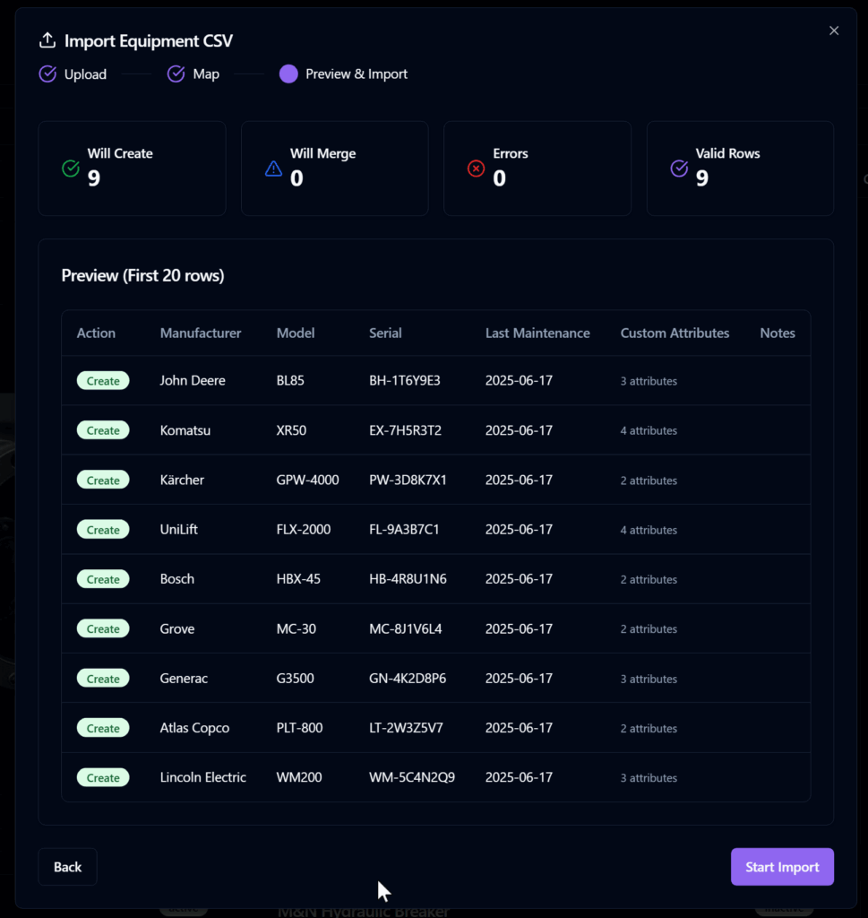Click the Map step checkmark icon
Screen dimensions: 868x918
[176, 74]
